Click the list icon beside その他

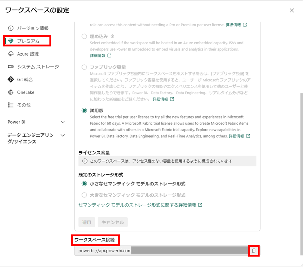pos(11,105)
